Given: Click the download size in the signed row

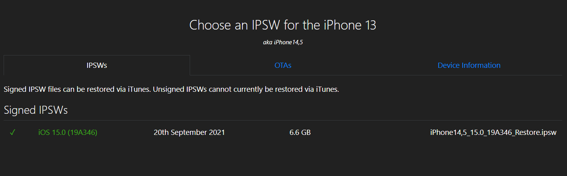Looking at the screenshot, I should (300, 132).
